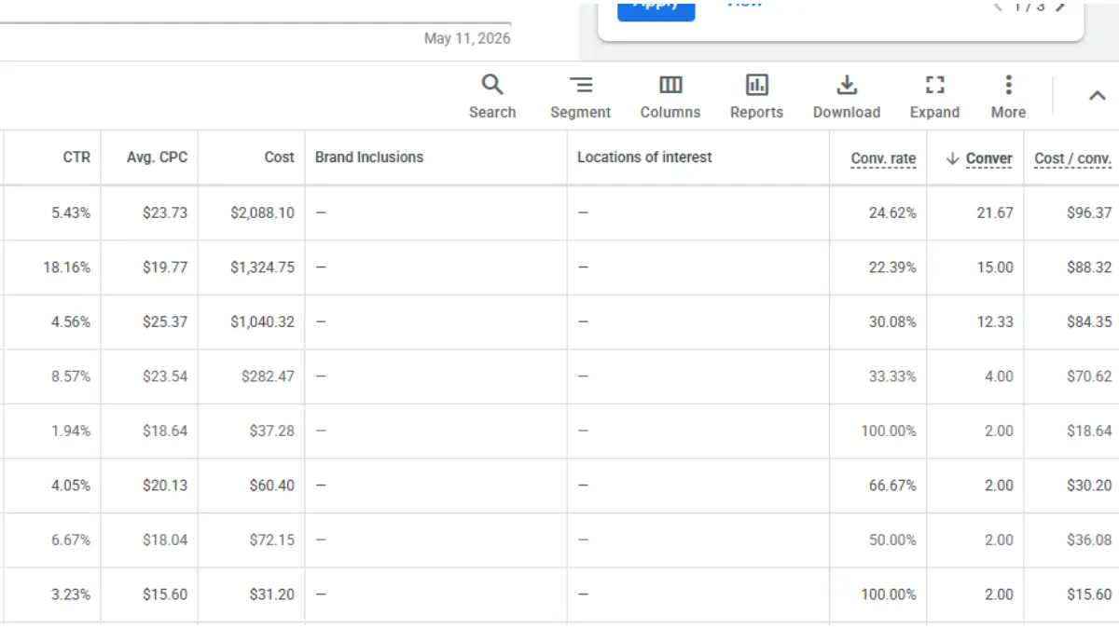The image size is (1119, 629).
Task: Select the 12.33 conversions cell
Action: (x=995, y=321)
